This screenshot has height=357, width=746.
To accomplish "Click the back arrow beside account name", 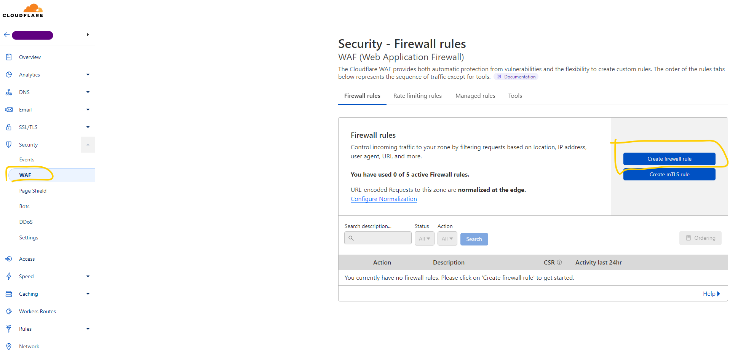I will tap(6, 35).
